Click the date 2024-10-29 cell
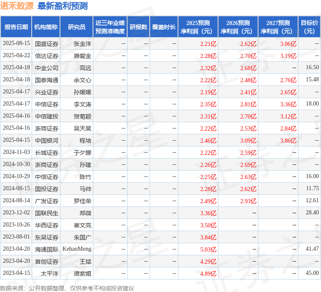Image resolution: width=321 pixels, height=292 pixels. pos(16,176)
